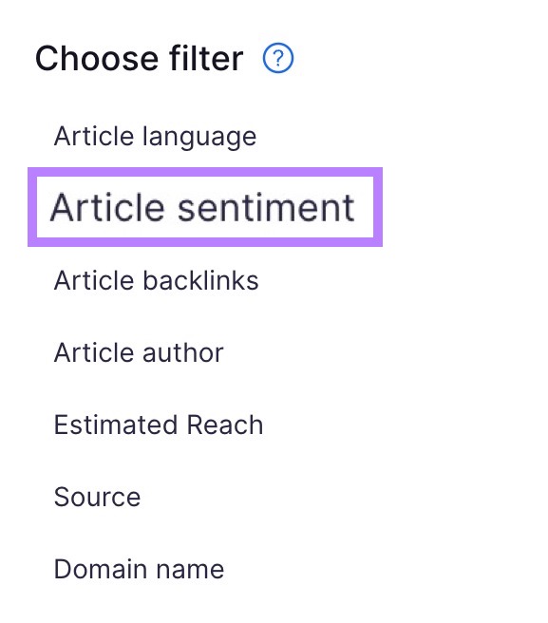Click the last list entry, Domain name
The image size is (548, 623).
tap(139, 569)
